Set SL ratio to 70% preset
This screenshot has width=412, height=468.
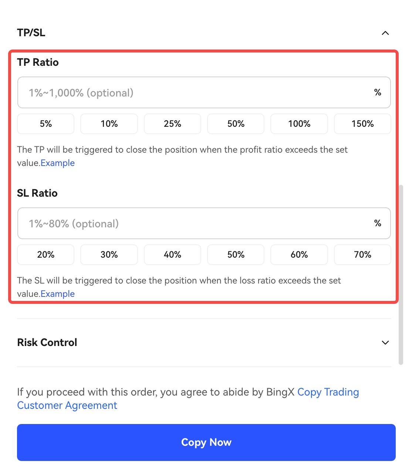[362, 255]
